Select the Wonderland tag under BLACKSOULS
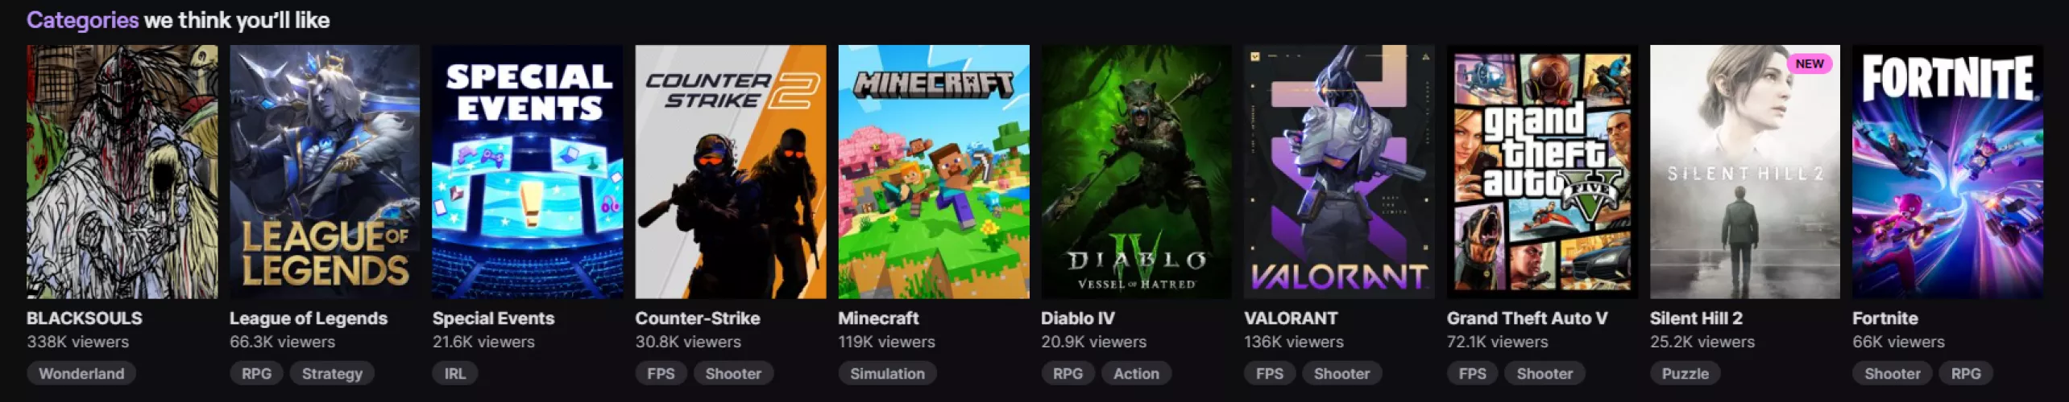The height and width of the screenshot is (402, 2069). coord(81,373)
